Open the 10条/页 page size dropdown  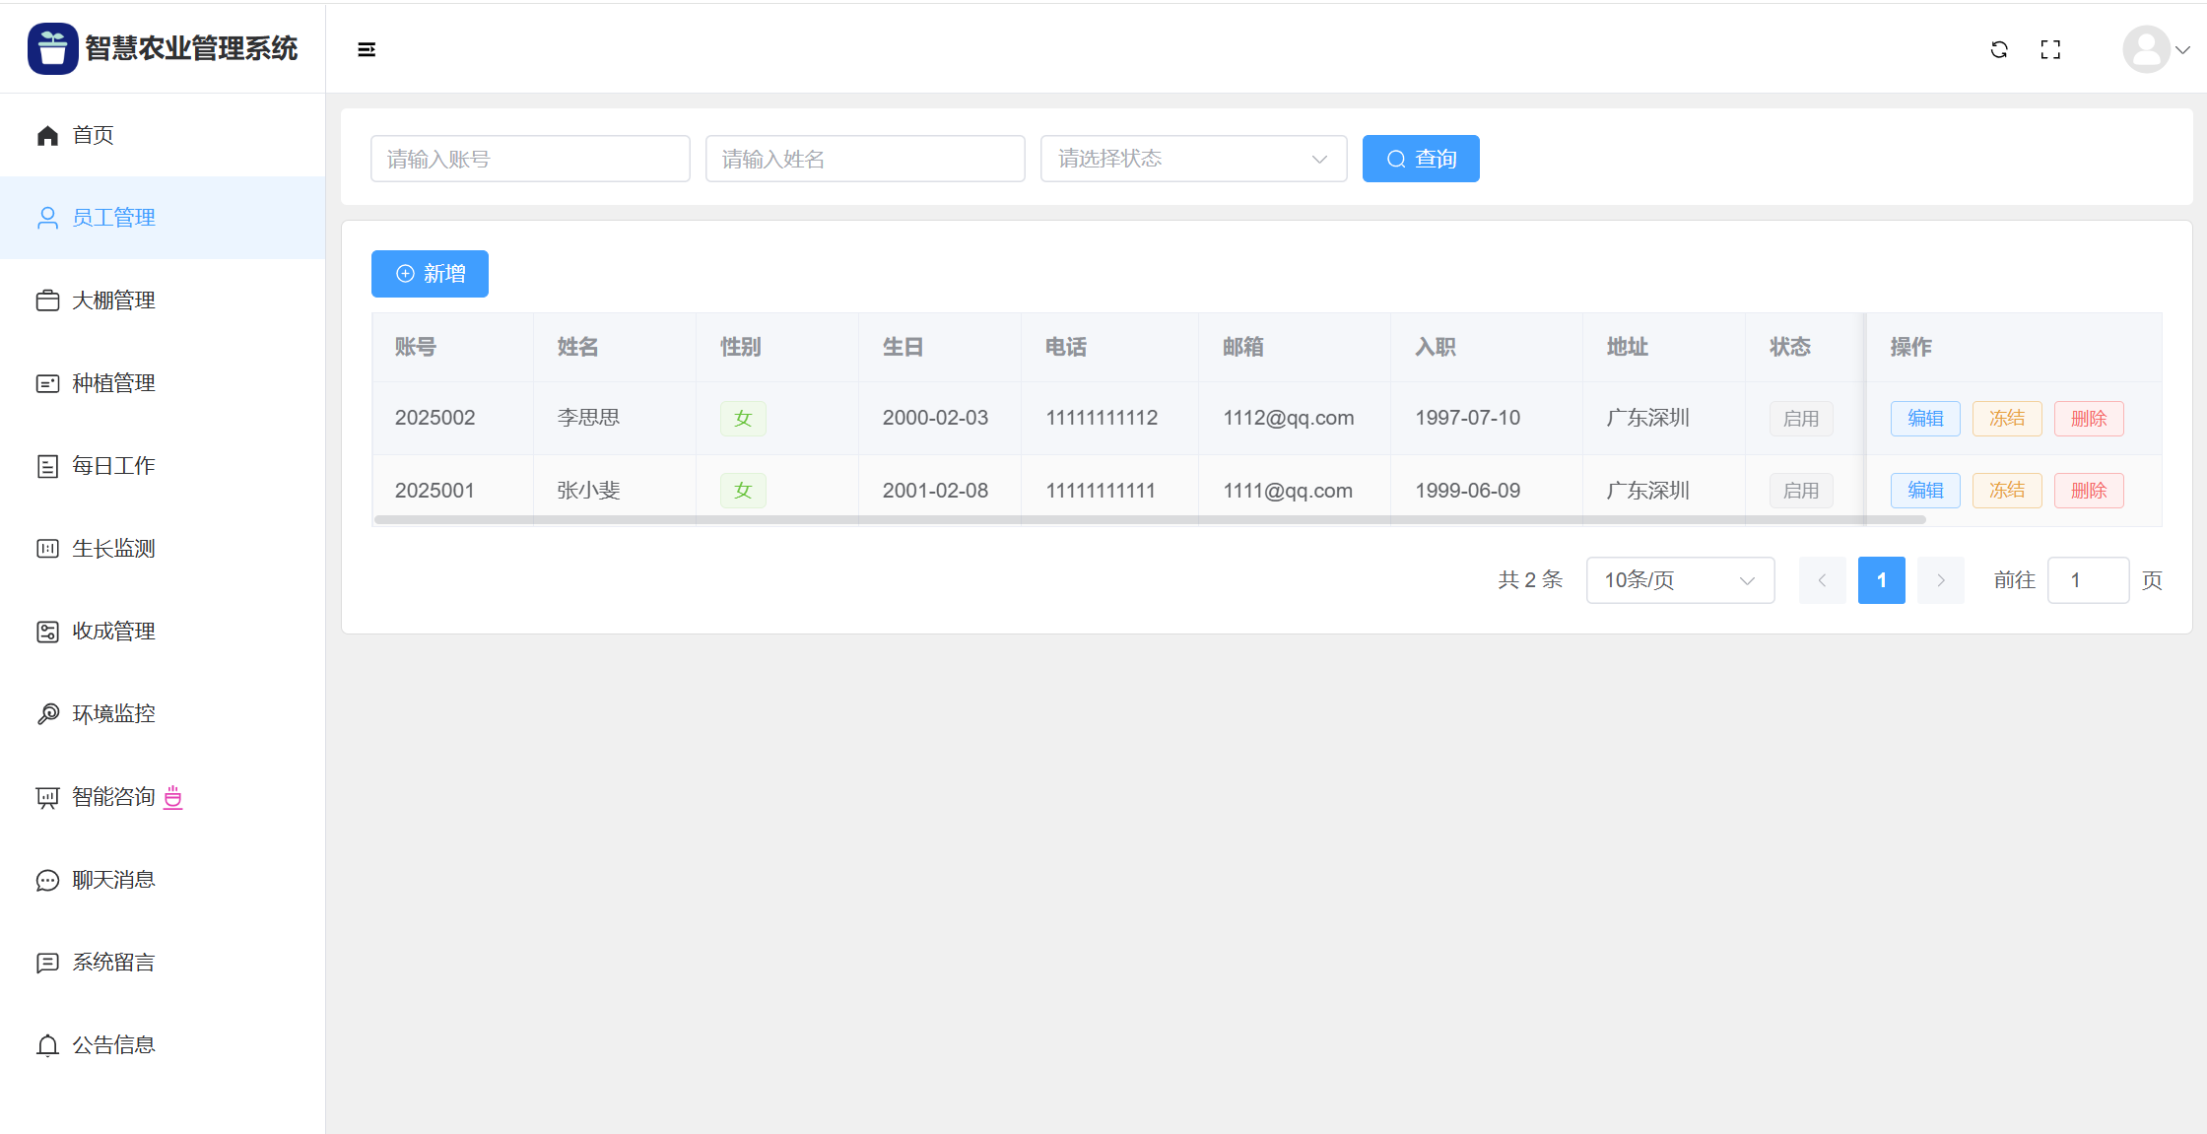coord(1679,580)
